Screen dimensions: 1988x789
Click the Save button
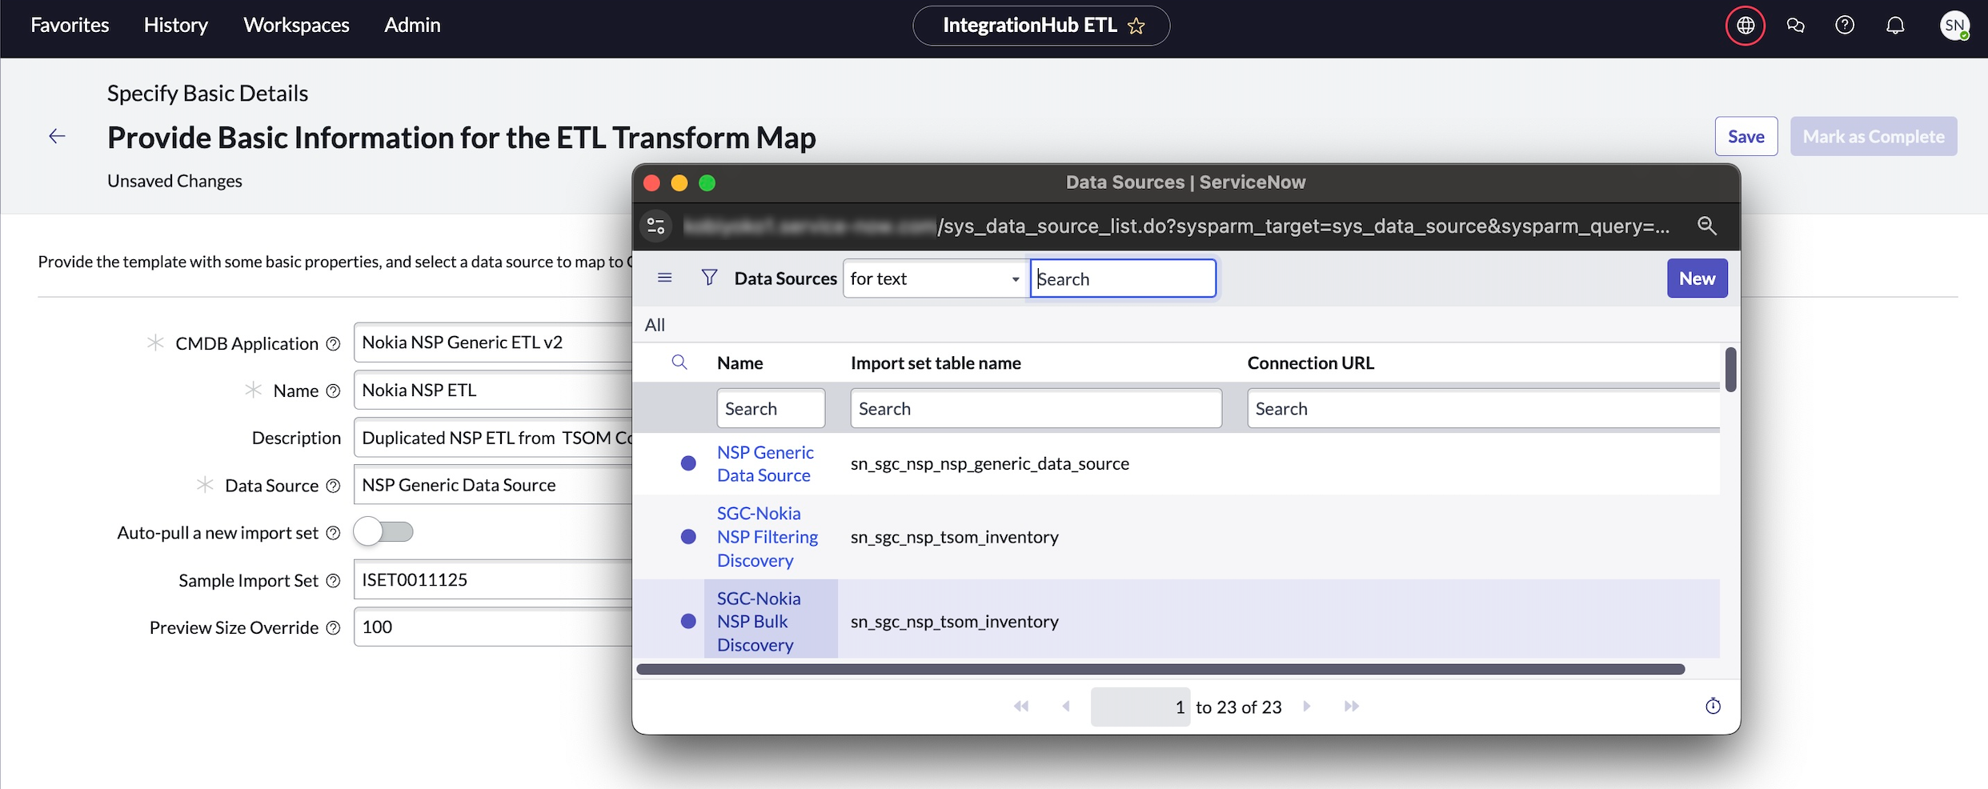(1746, 136)
